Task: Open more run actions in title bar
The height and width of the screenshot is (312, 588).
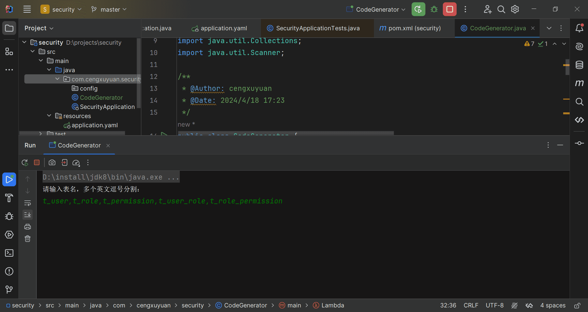Action: (x=465, y=9)
